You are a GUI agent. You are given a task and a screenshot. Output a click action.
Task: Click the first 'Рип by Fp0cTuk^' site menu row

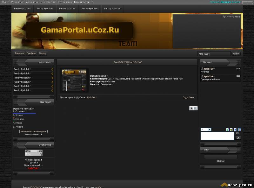point(34,69)
